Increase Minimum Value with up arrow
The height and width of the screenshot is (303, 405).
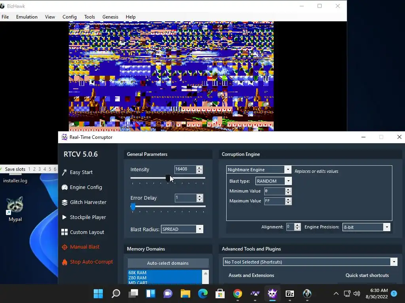[288, 189]
